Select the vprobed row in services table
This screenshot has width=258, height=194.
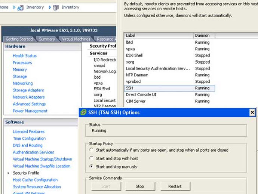click(169, 82)
